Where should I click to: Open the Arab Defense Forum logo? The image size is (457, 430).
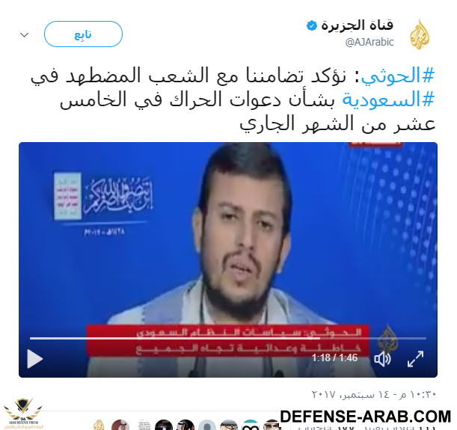click(23, 414)
